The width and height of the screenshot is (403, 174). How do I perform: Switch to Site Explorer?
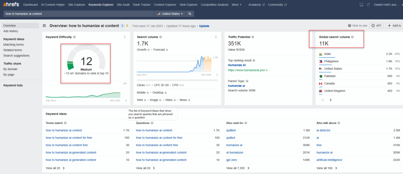(x=77, y=5)
